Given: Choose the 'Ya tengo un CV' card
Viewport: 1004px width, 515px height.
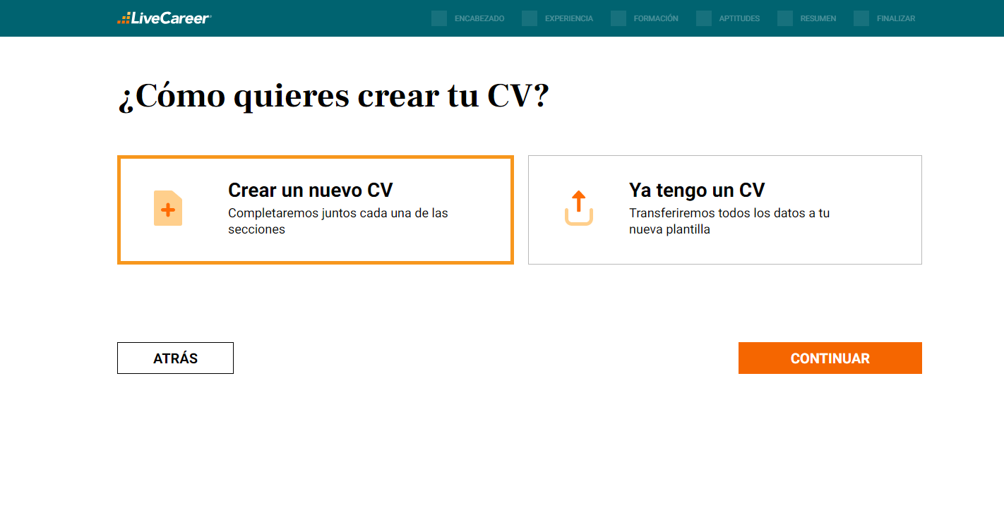Looking at the screenshot, I should click(x=725, y=210).
